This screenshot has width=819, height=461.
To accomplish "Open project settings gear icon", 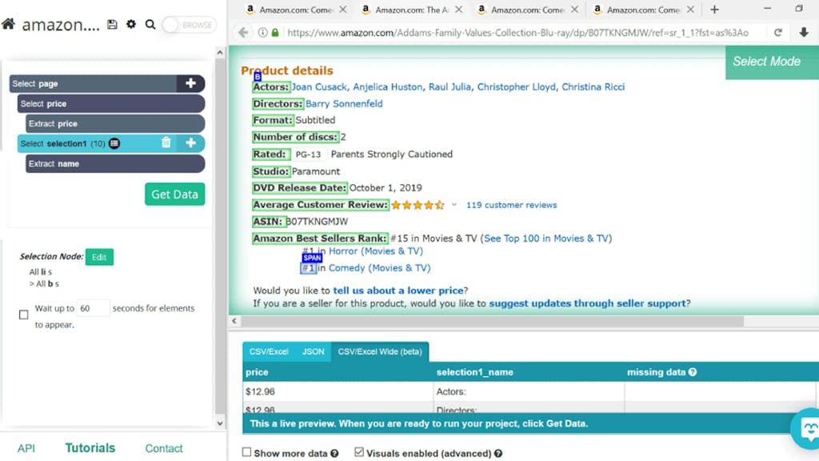I will point(131,25).
